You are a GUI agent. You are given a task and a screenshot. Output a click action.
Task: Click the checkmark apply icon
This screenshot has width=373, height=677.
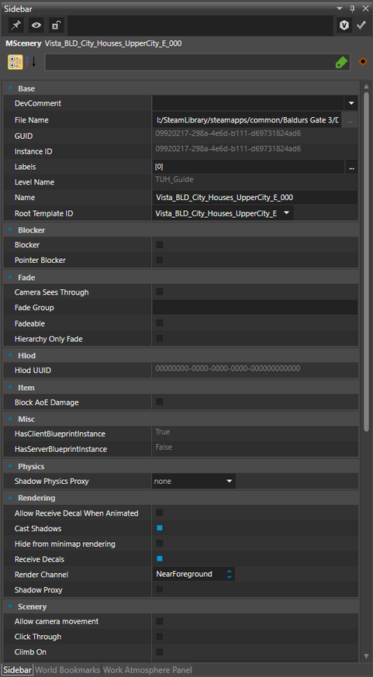point(361,26)
